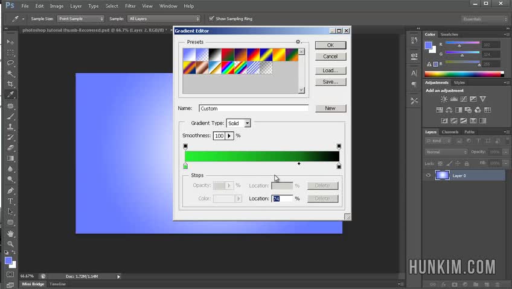Click OK in Gradient Editor
The image size is (512, 289).
pos(330,45)
